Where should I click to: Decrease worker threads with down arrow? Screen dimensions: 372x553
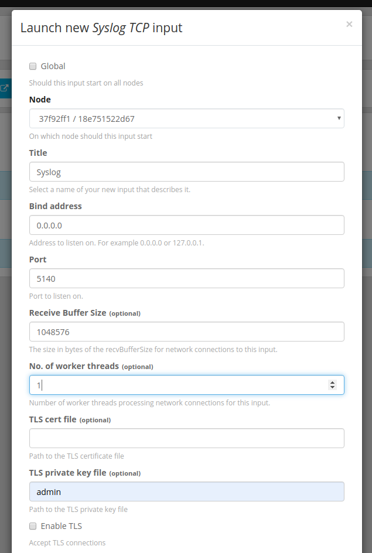[333, 387]
